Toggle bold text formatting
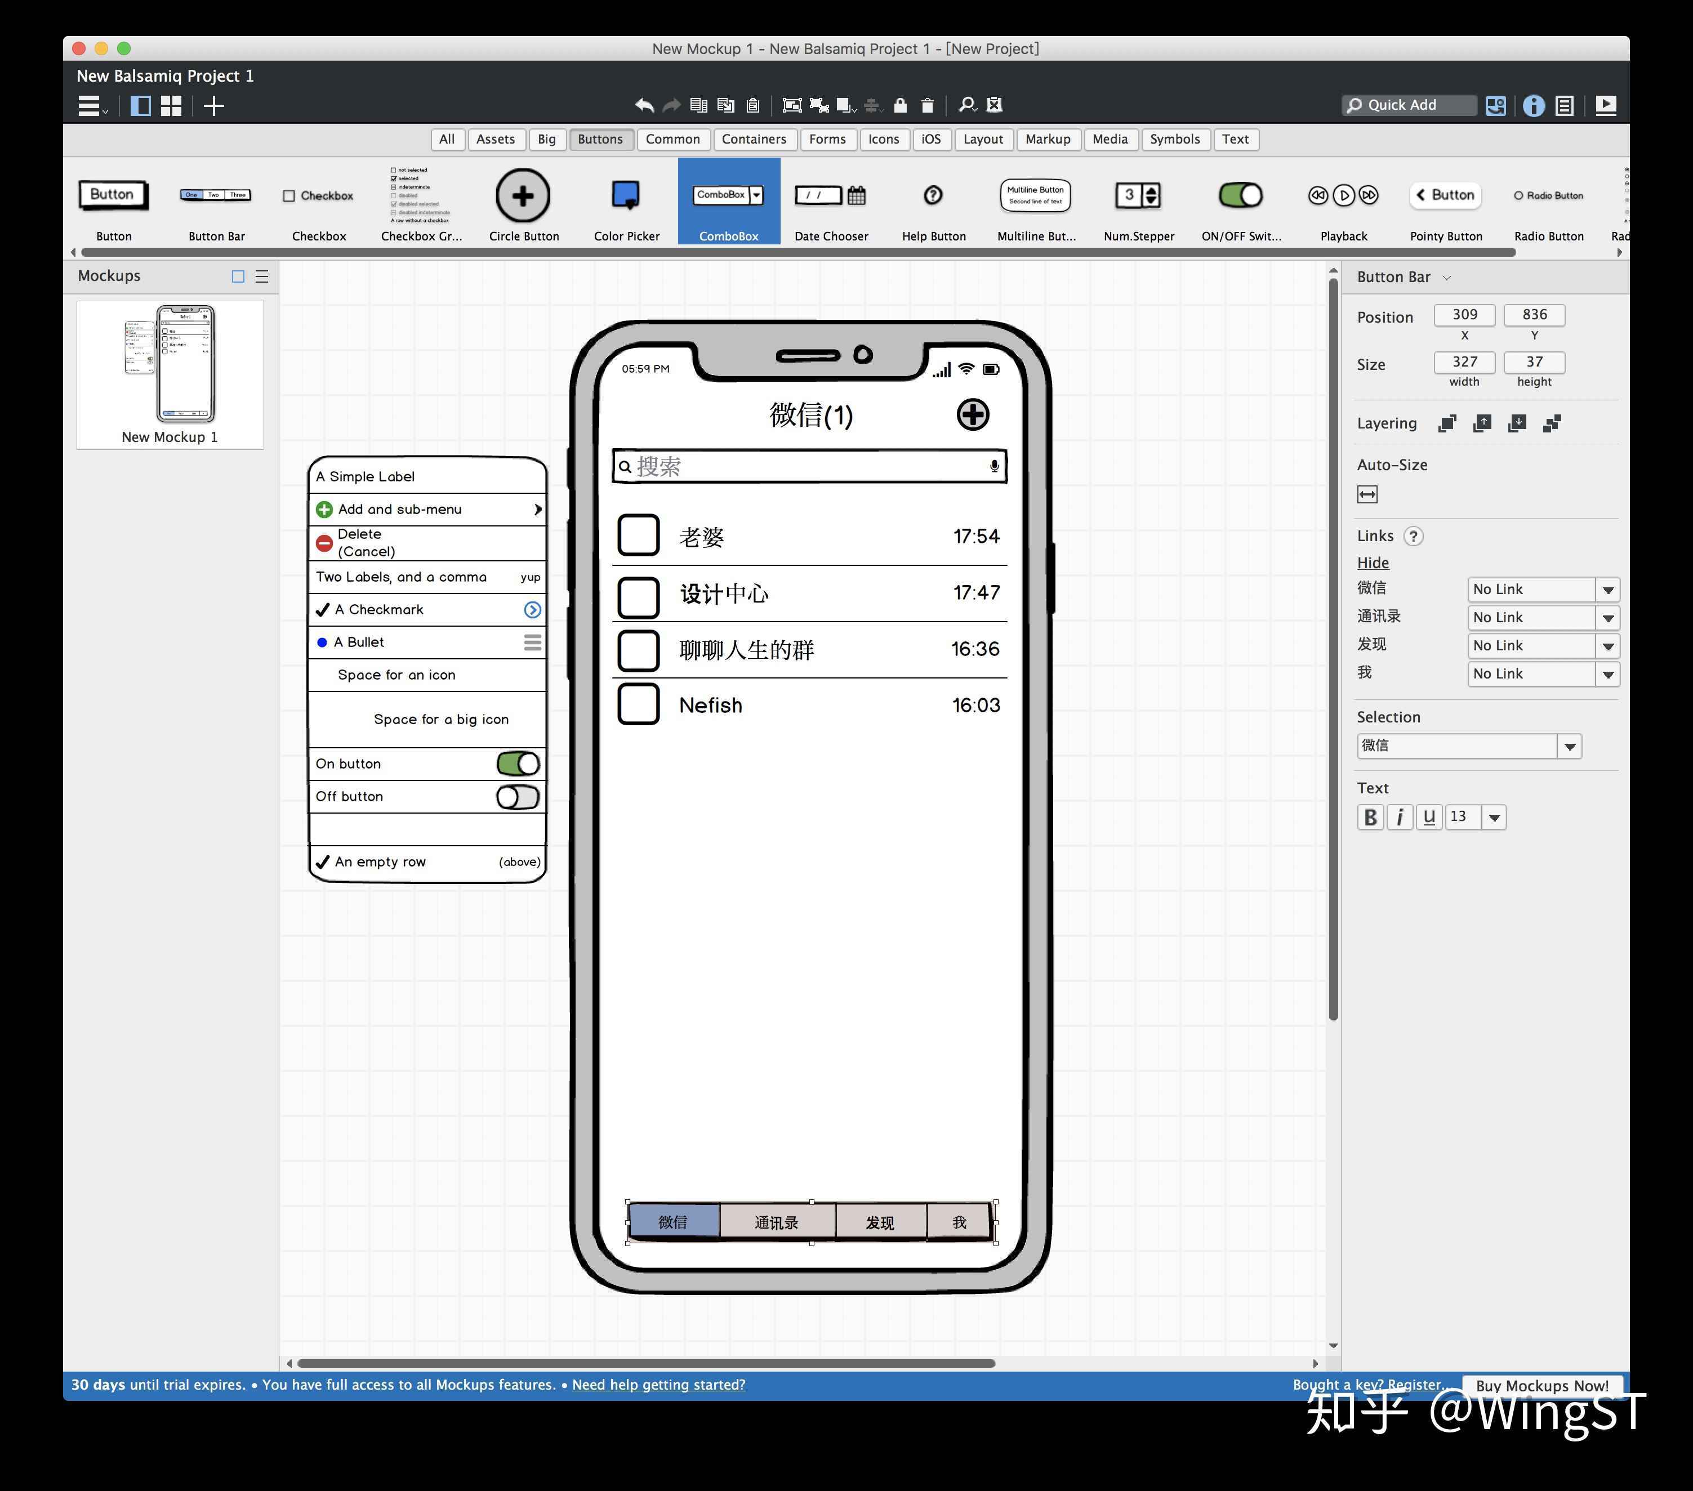Screen dimensions: 1693x1491 pos(1371,817)
